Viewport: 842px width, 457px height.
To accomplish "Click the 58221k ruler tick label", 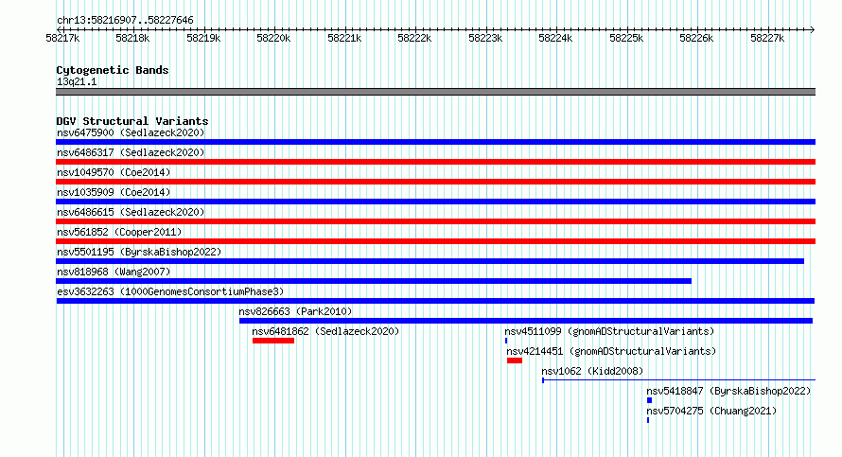I will (x=344, y=38).
